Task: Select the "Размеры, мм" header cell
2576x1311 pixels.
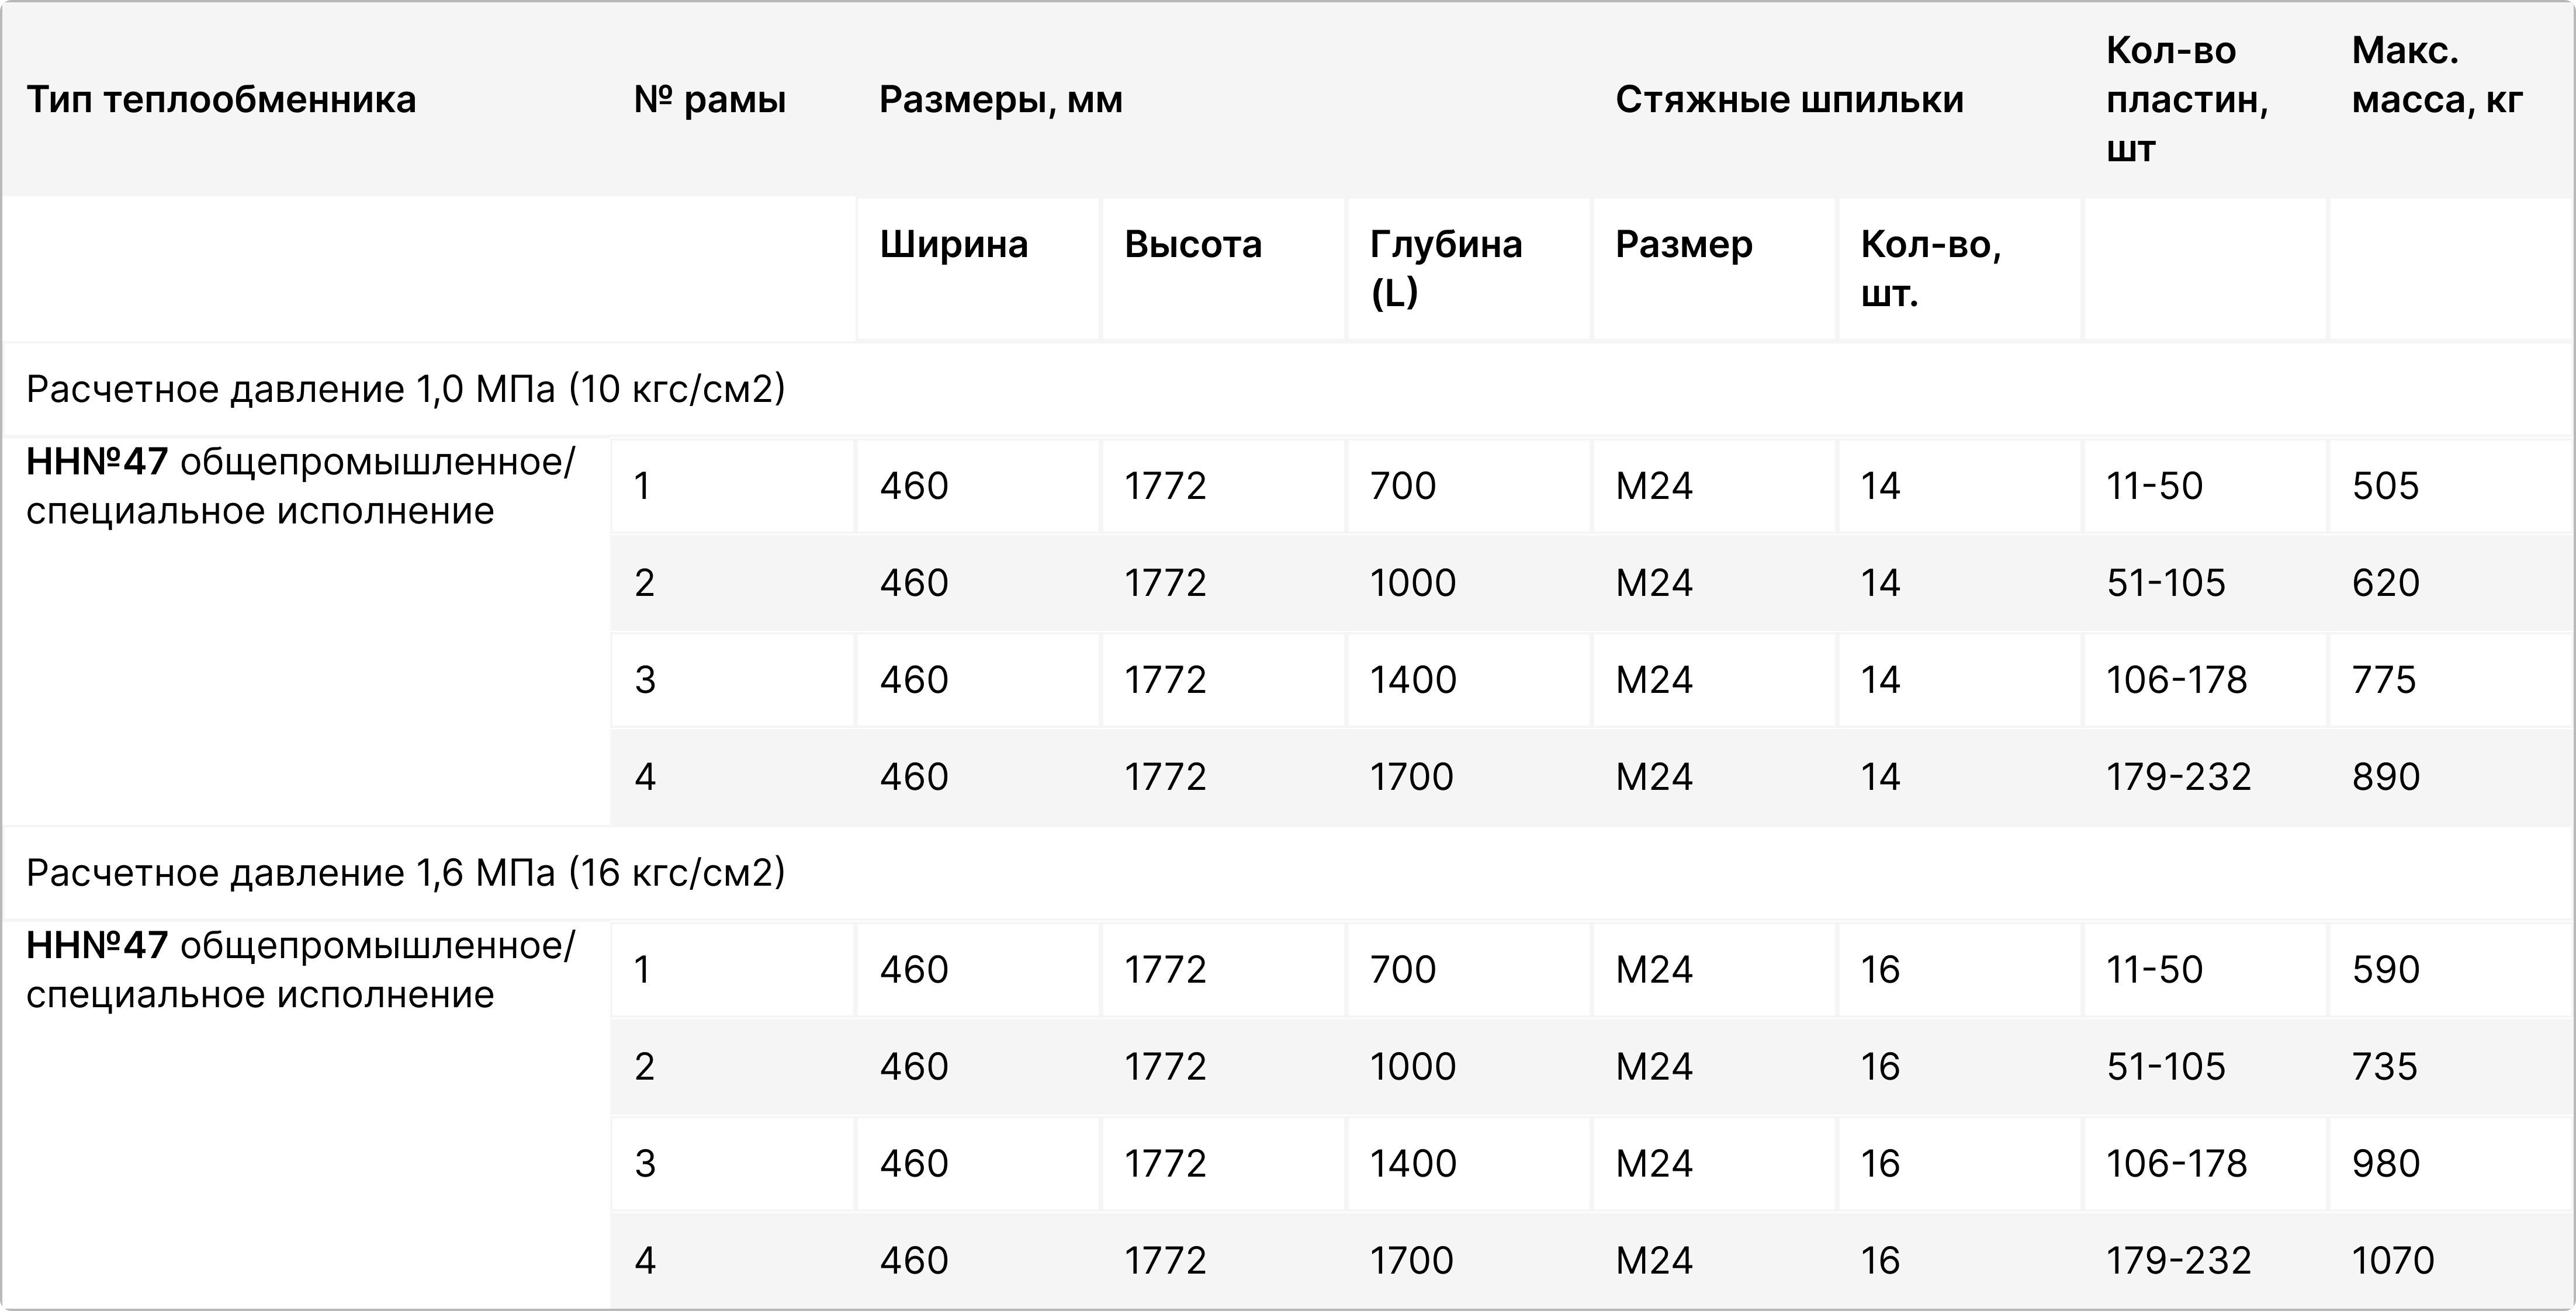Action: [x=1001, y=100]
